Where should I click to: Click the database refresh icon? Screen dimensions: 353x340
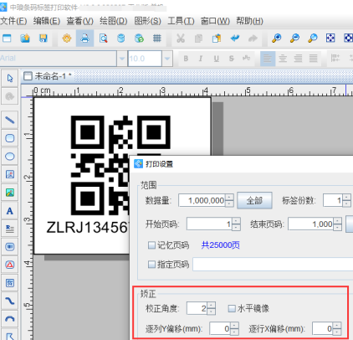pos(139,38)
